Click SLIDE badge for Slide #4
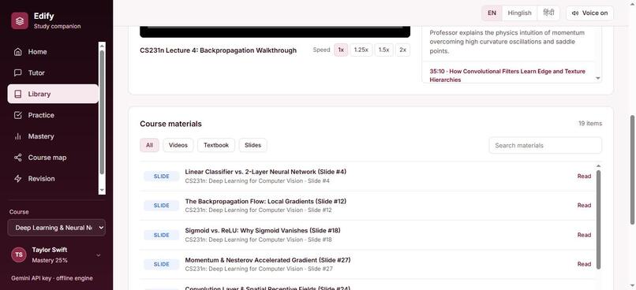The width and height of the screenshot is (636, 290). click(162, 177)
